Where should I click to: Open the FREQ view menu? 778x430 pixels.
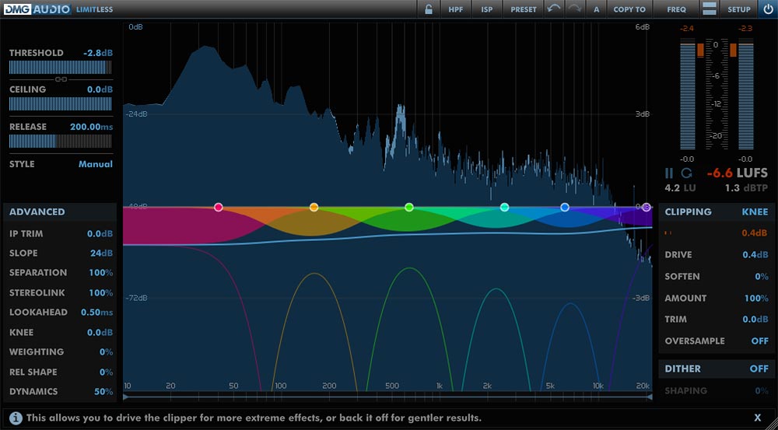(x=676, y=9)
